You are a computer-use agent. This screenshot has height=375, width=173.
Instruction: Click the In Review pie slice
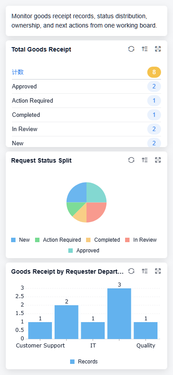(x=96, y=211)
